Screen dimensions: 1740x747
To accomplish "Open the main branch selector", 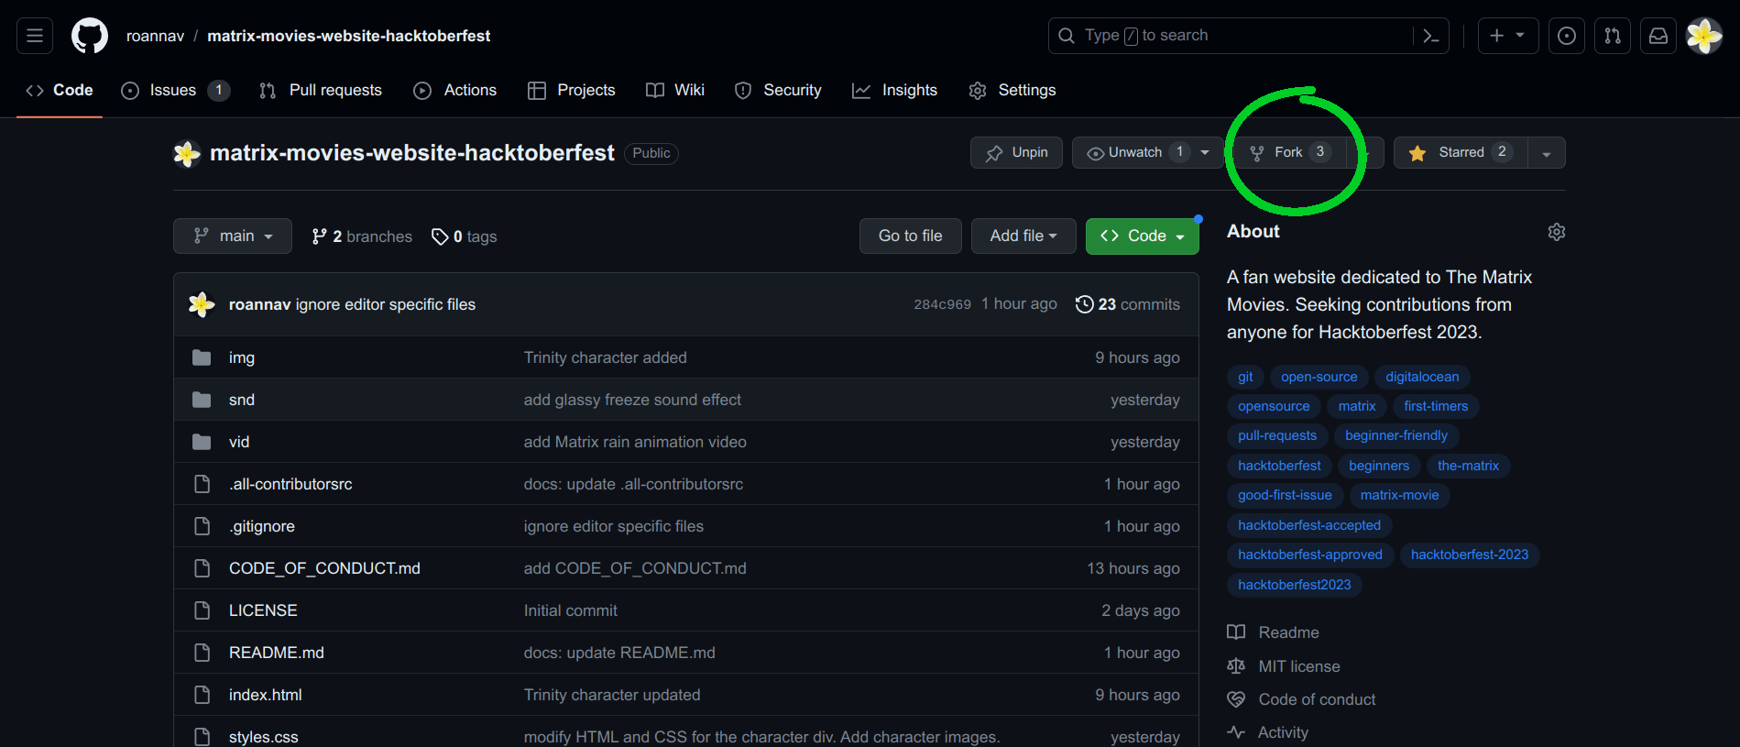I will pyautogui.click(x=233, y=236).
